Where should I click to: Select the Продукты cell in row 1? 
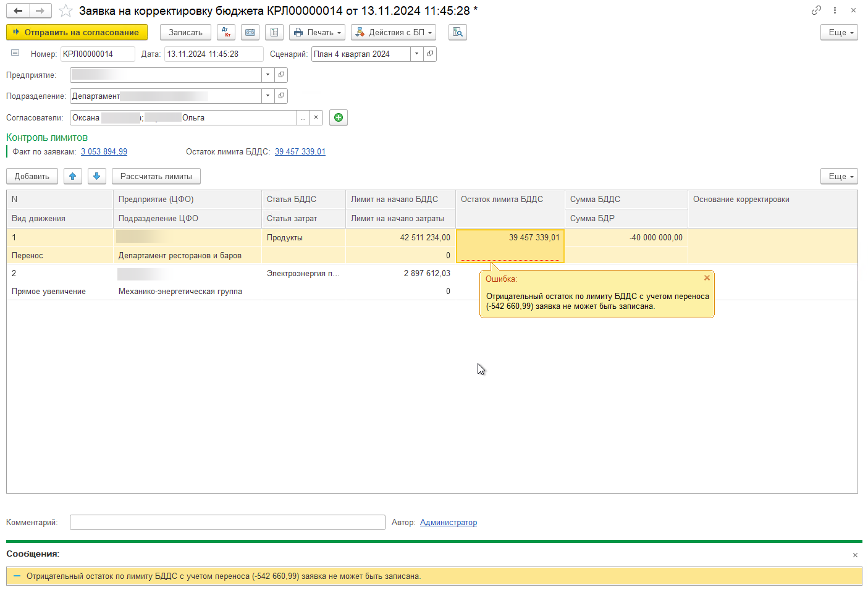coord(303,237)
